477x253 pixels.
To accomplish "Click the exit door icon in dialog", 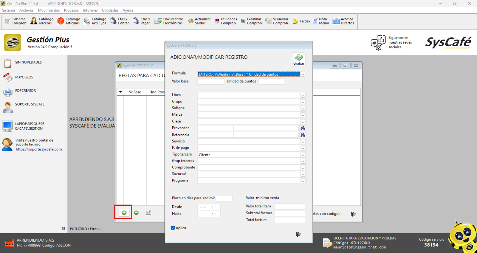I will coord(298,235).
